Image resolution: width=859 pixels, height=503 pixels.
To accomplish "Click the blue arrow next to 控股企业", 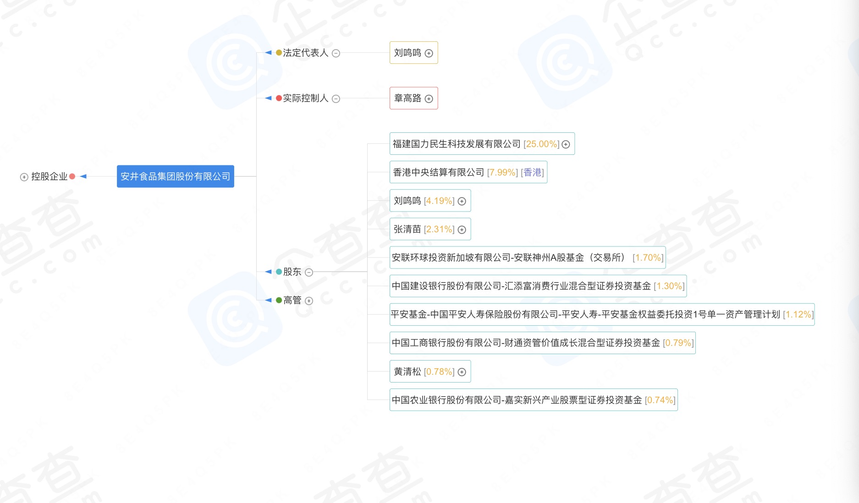I will [x=83, y=176].
